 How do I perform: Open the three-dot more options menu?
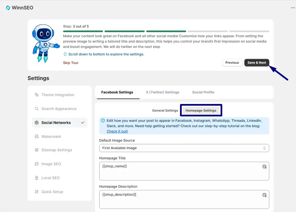293,8
